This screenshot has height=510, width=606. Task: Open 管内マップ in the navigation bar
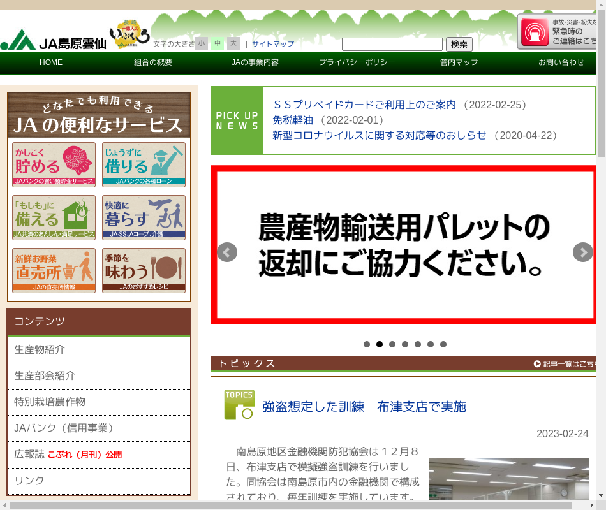coord(459,62)
